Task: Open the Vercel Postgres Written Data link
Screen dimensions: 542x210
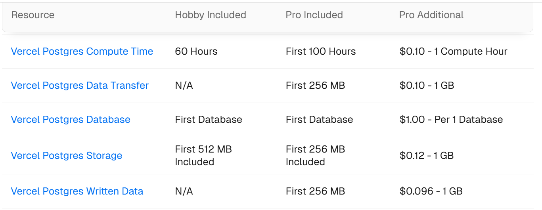Action: click(77, 191)
